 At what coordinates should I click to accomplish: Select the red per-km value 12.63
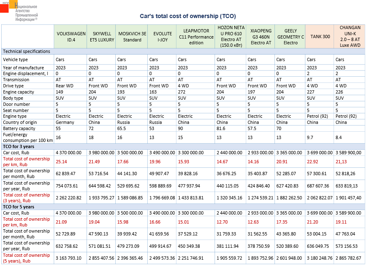[x=253, y=222]
